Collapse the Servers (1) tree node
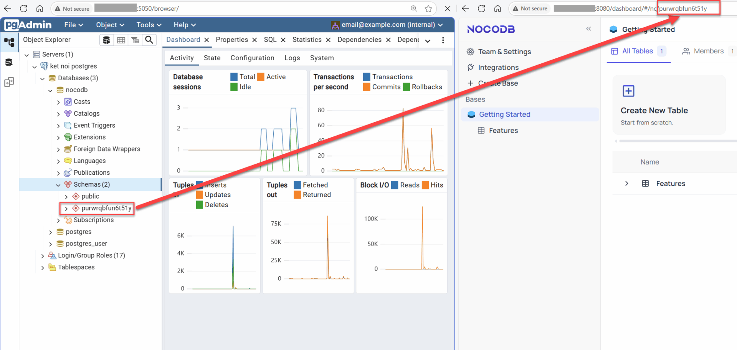 [x=27, y=55]
